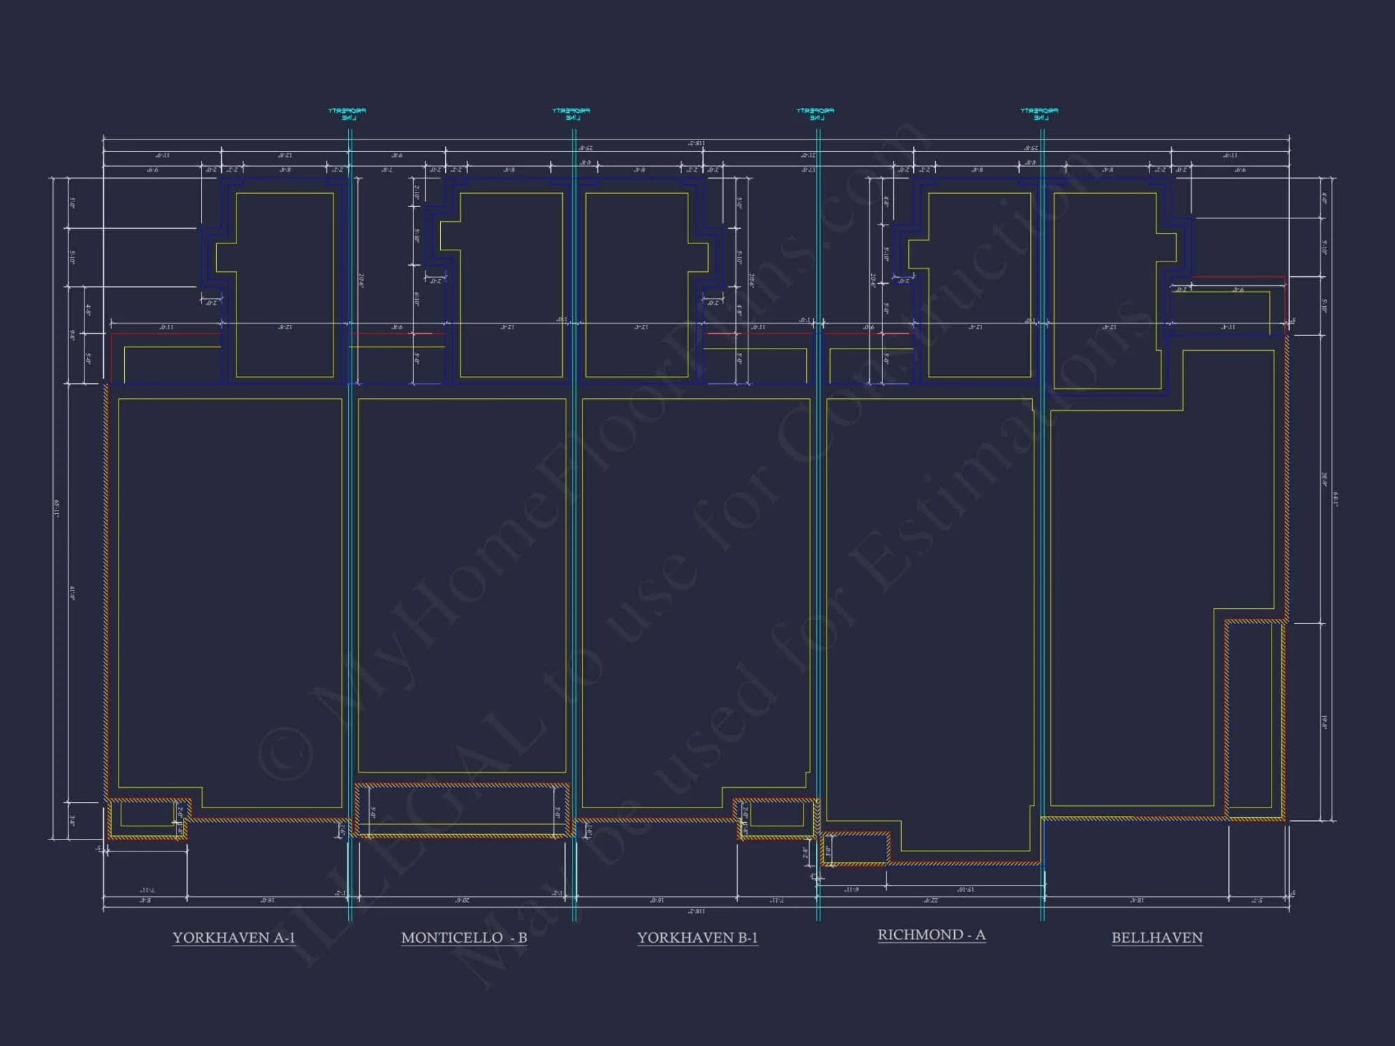Click the YORKHAVEN A-1 unit label

(x=234, y=937)
